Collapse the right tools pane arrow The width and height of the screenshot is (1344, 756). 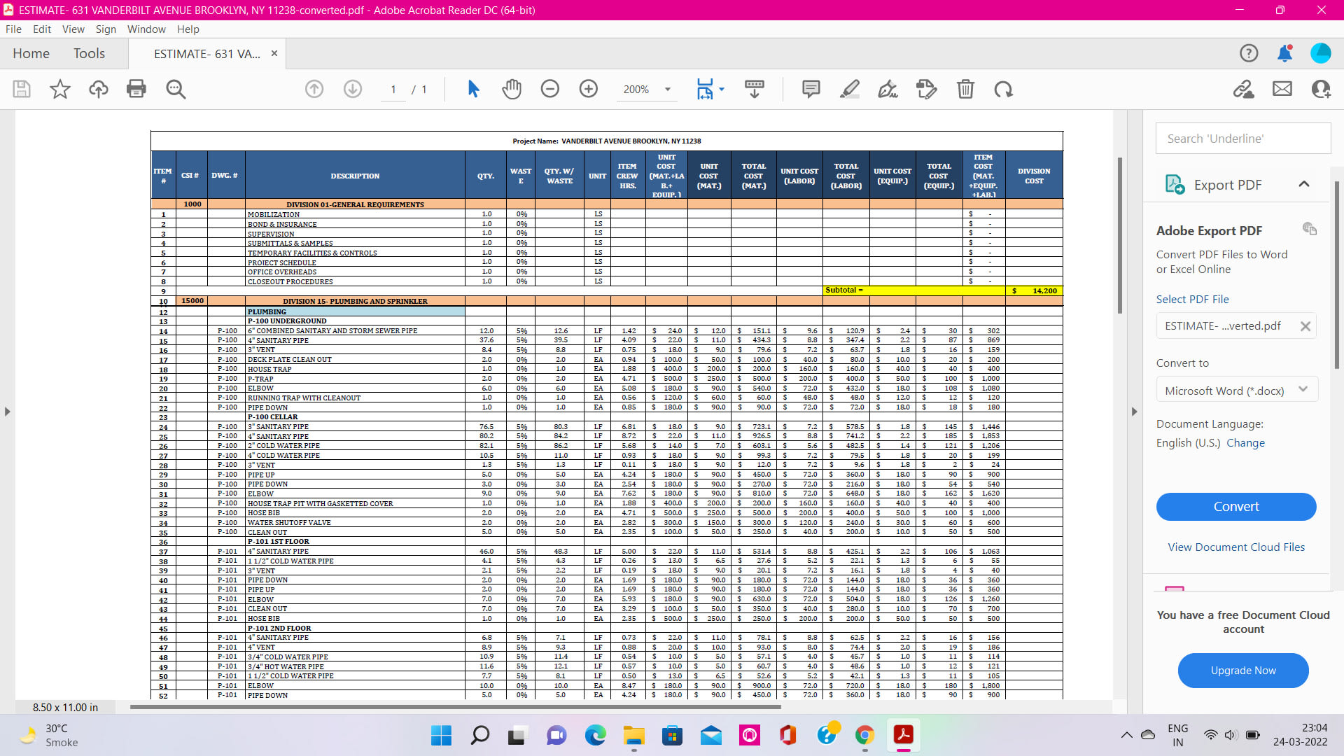coord(1135,412)
